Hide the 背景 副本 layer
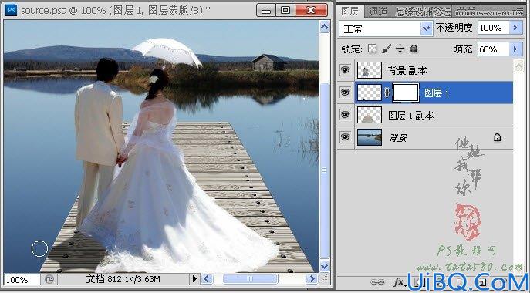The image size is (530, 293). click(x=345, y=70)
